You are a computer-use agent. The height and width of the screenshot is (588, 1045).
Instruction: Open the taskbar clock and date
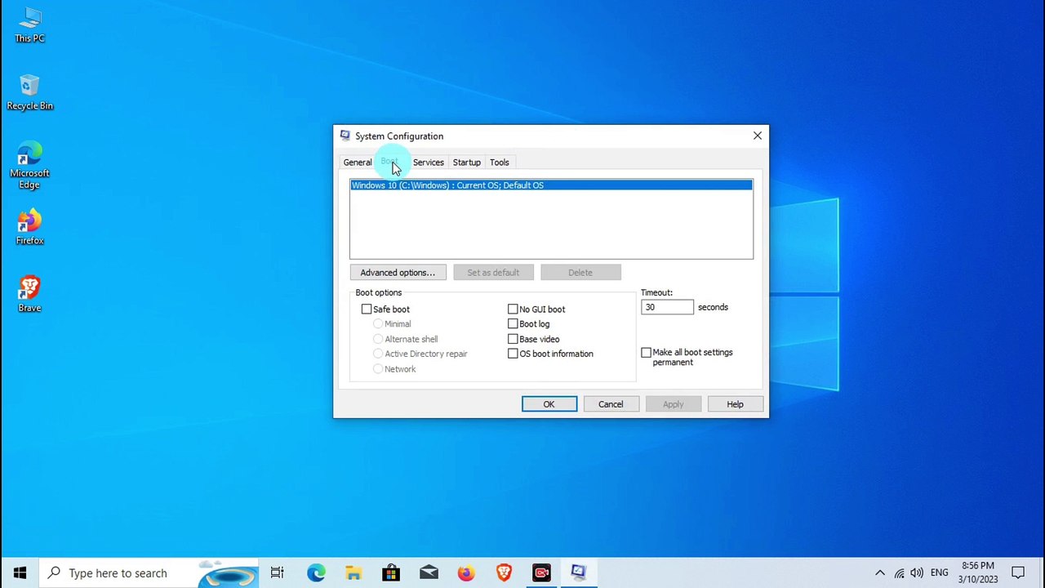click(978, 572)
